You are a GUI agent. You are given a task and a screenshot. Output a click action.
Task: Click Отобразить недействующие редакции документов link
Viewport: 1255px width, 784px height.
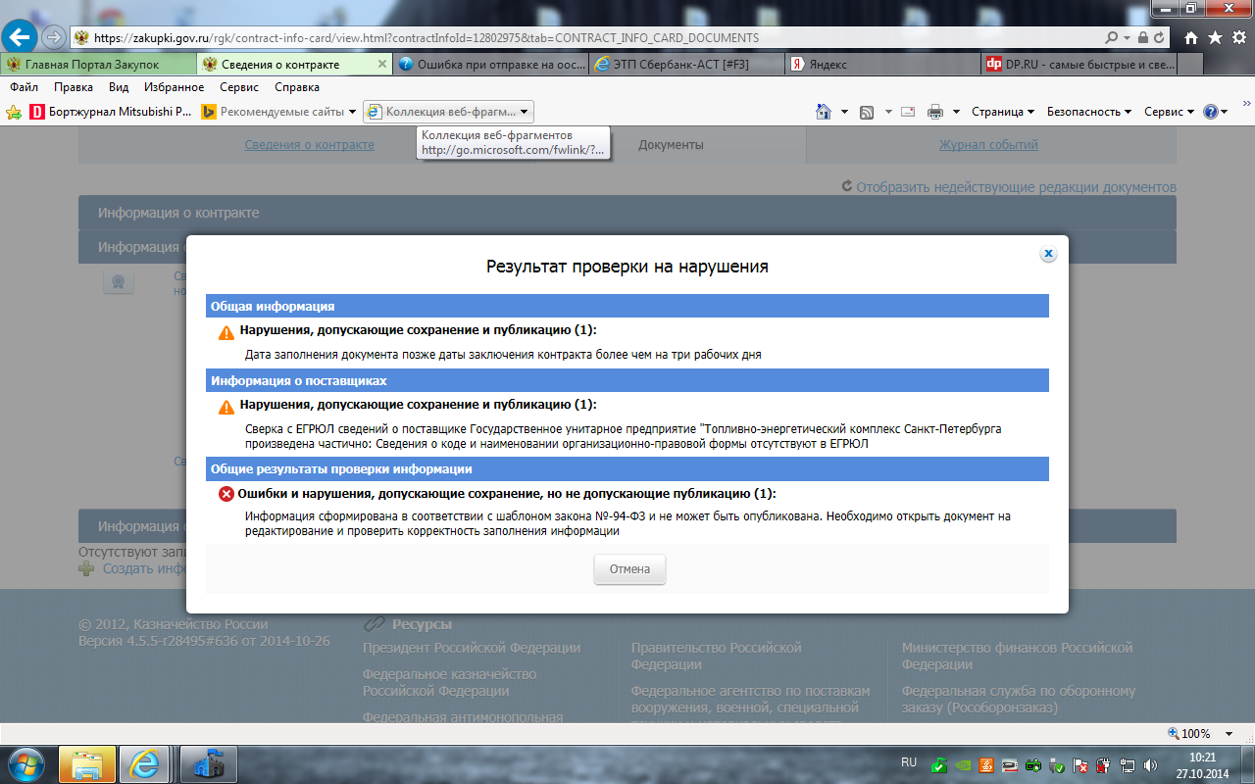pos(1016,187)
